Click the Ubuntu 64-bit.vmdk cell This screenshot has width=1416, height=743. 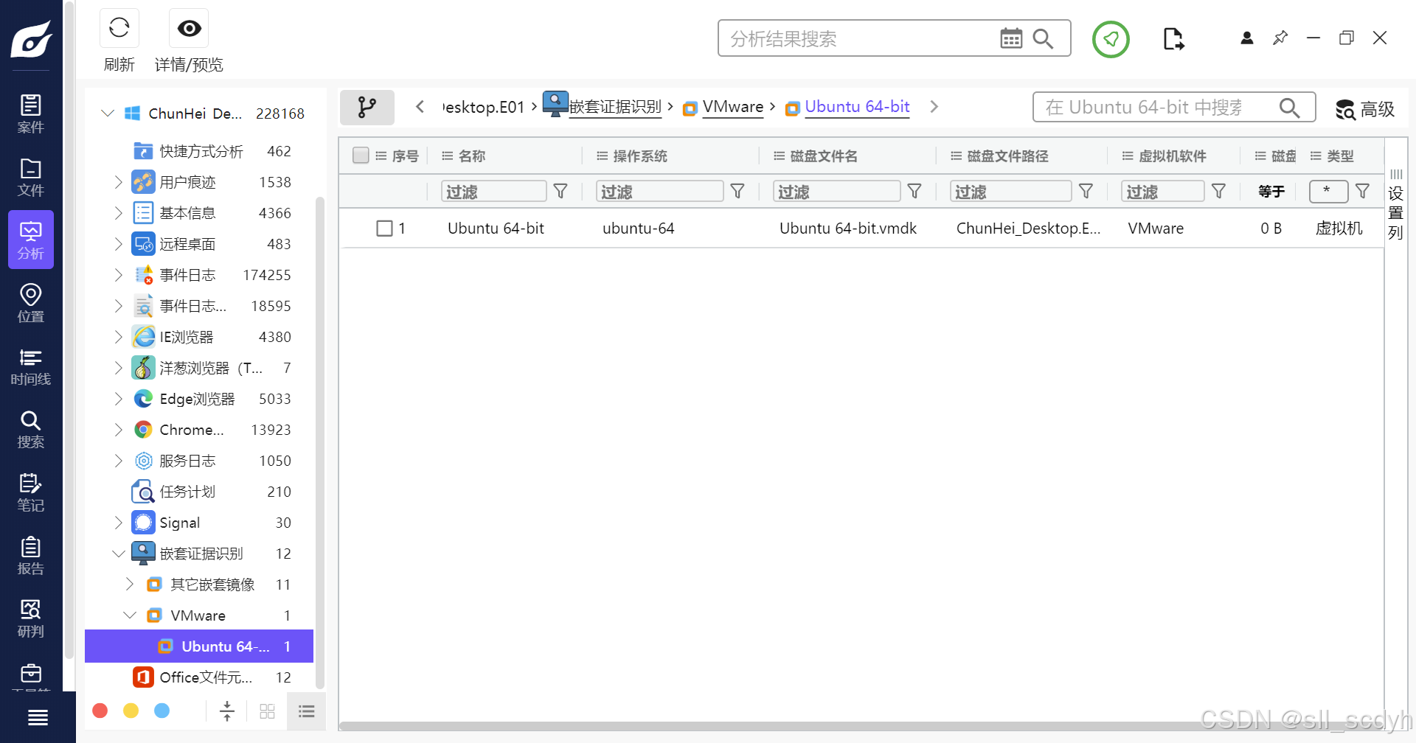tap(848, 229)
